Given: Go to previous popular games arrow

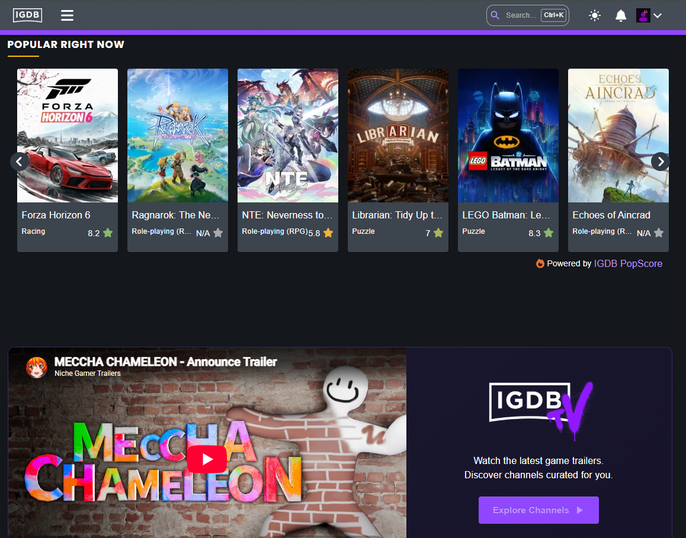Looking at the screenshot, I should click(x=19, y=162).
